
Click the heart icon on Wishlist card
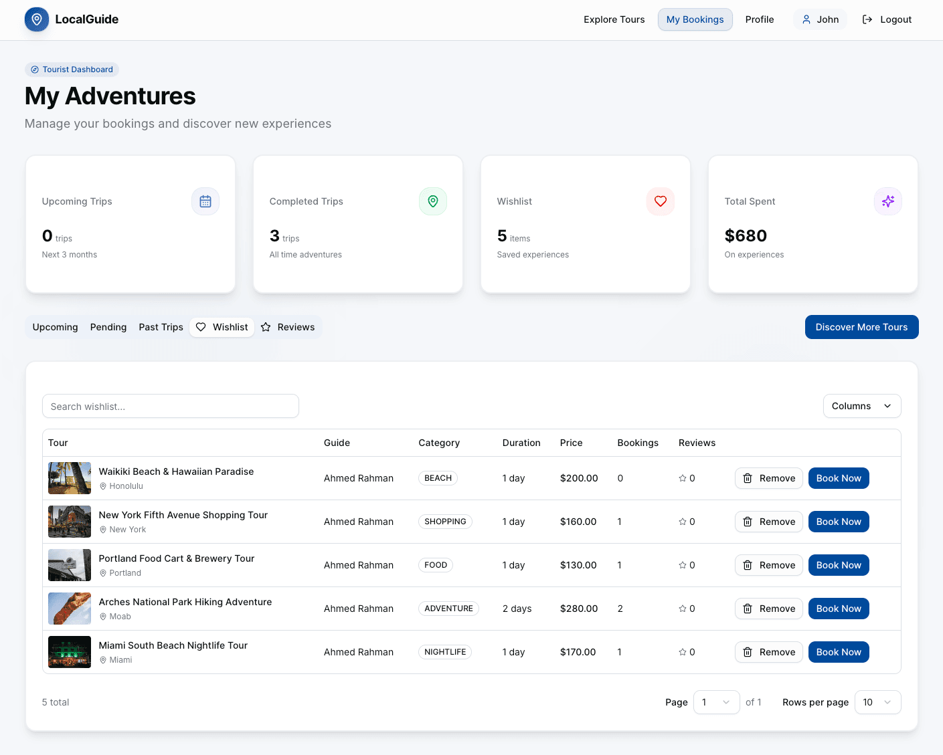tap(661, 201)
